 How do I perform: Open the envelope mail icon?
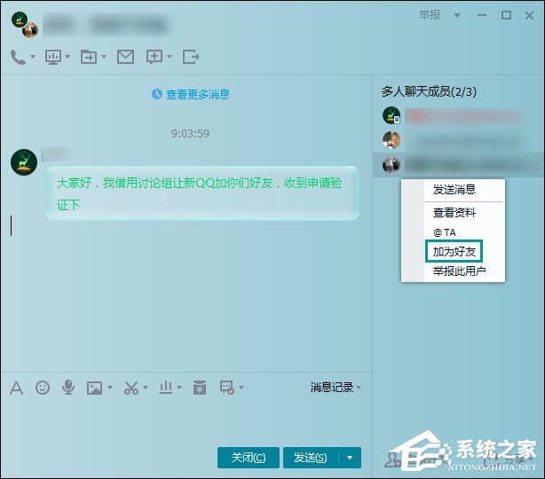point(125,57)
